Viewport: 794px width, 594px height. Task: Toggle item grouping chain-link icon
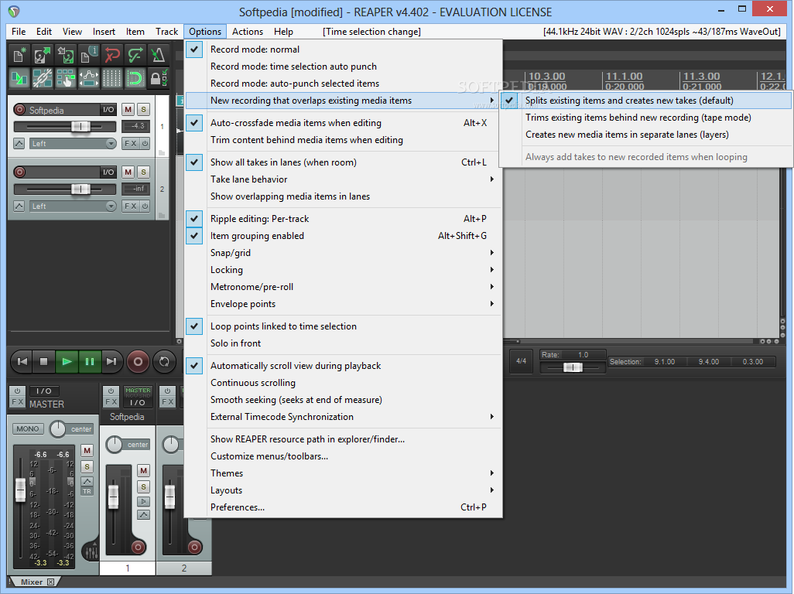point(43,78)
